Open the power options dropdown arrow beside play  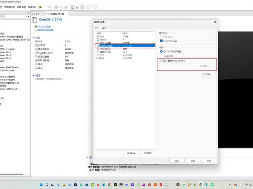pos(44,7)
